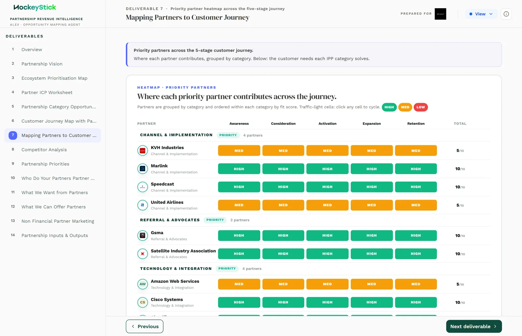This screenshot has width=522, height=336.
Task: Click the Awareness column header
Action: (239, 124)
